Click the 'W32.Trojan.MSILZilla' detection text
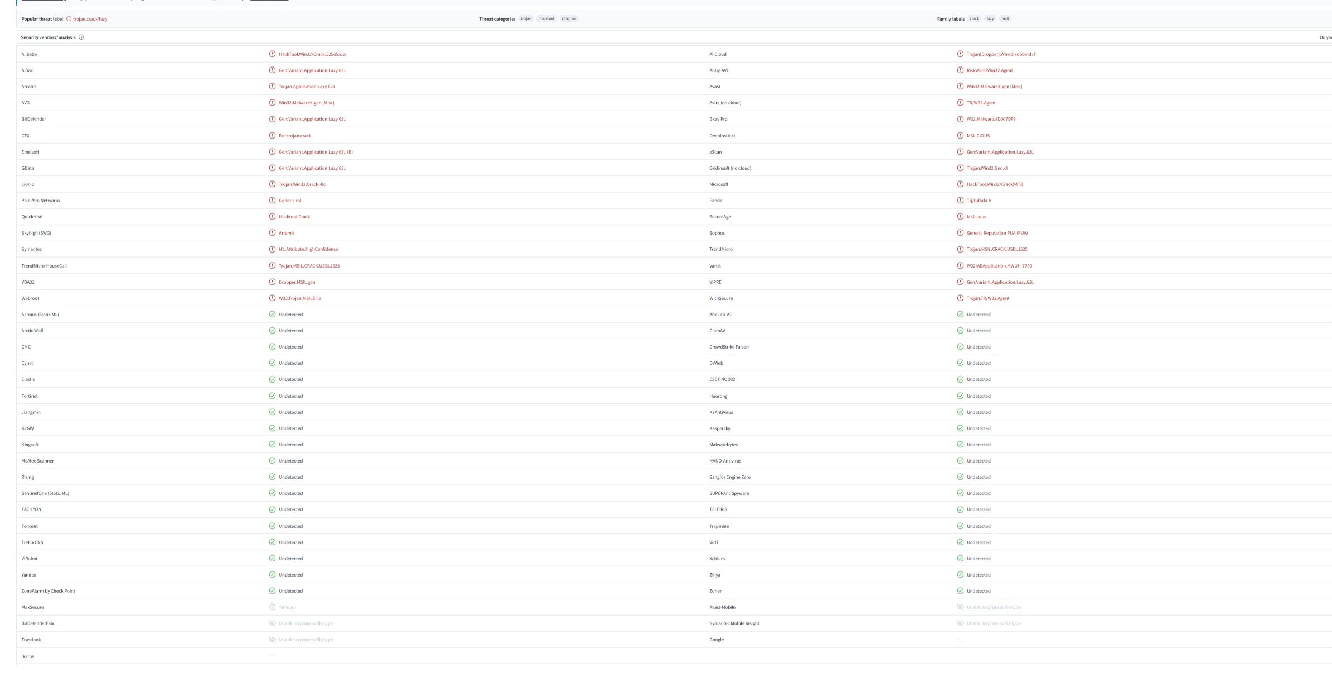Image resolution: width=1332 pixels, height=686 pixels. 300,298
